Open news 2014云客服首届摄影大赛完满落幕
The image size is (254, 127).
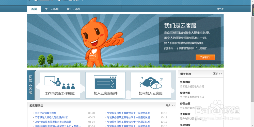coord(53,122)
